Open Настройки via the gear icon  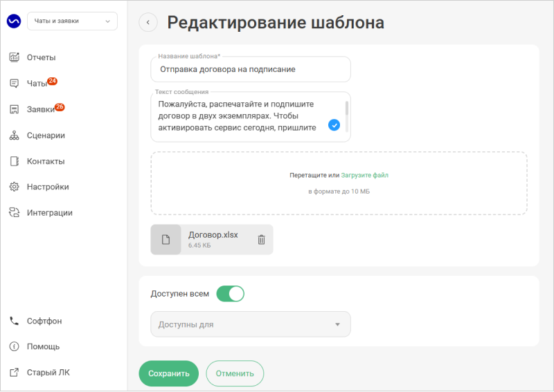tap(14, 187)
